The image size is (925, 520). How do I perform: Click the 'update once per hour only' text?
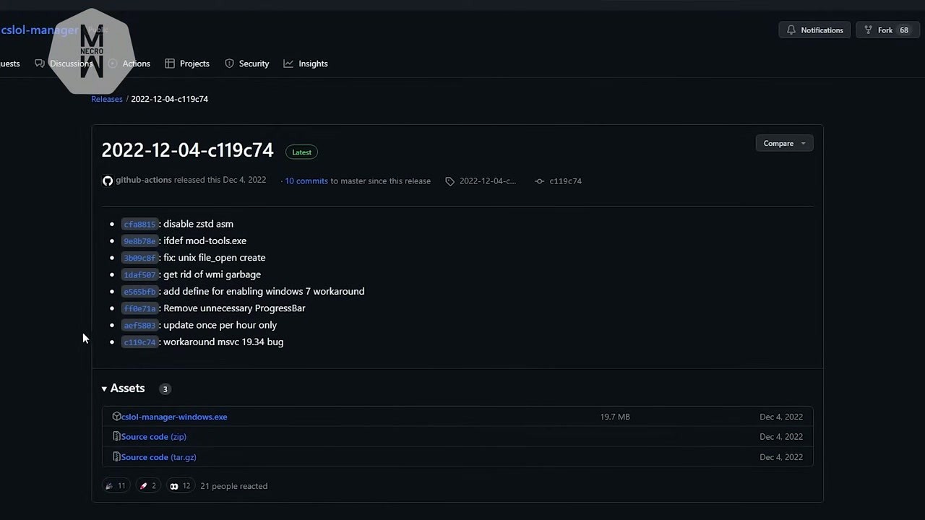click(x=220, y=325)
